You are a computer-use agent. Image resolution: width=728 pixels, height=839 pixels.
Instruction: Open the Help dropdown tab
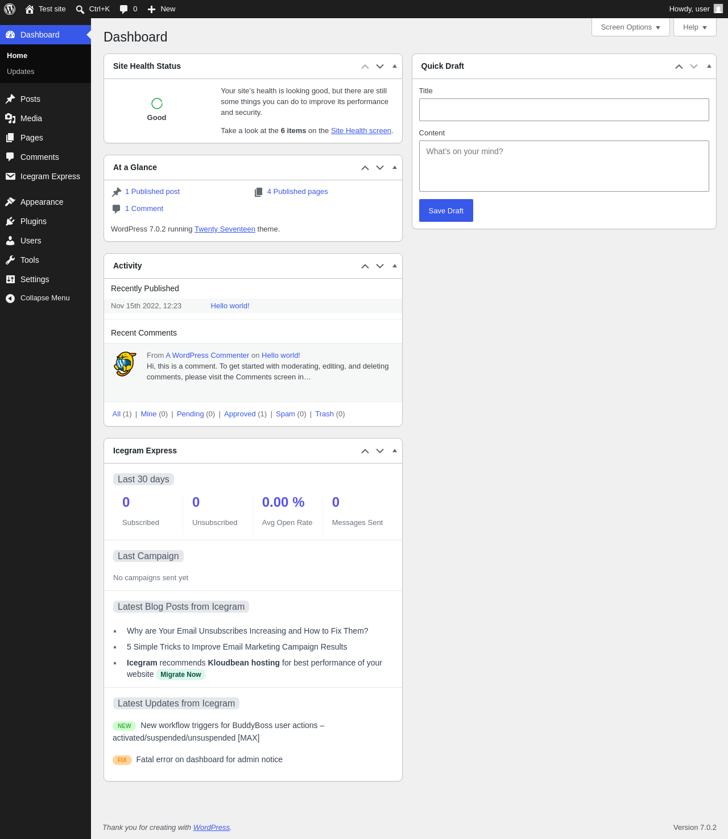[695, 27]
